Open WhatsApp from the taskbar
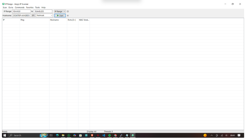Screen dimensions: 247x139 point(69,136)
